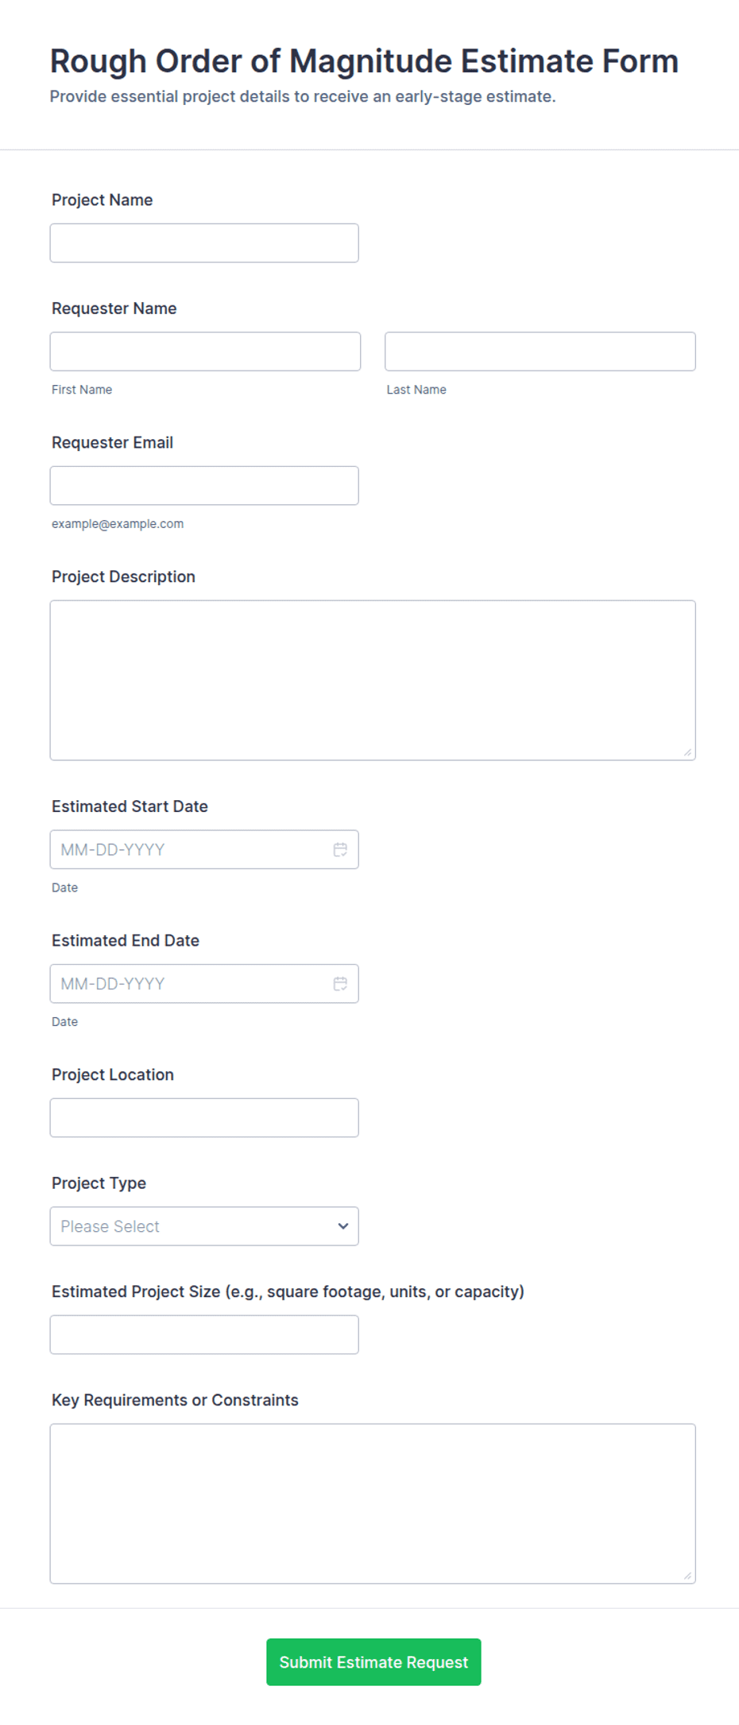The width and height of the screenshot is (739, 1725).
Task: Open calendar picker for Estimated End Date
Action: point(340,984)
